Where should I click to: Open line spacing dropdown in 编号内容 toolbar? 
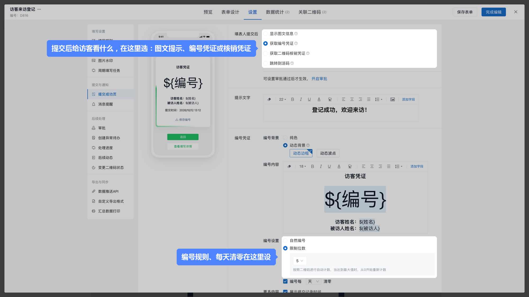399,166
